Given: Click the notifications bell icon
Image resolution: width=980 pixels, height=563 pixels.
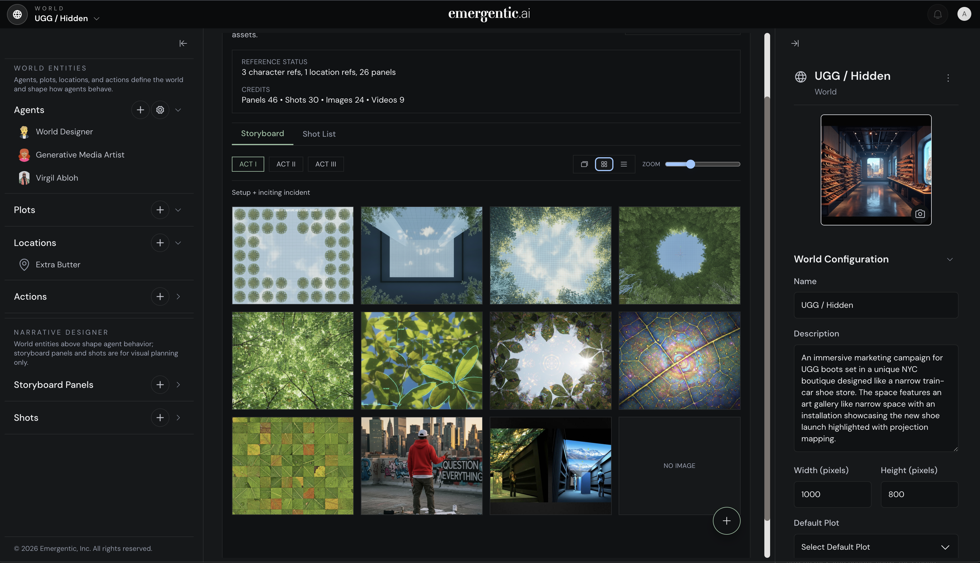Looking at the screenshot, I should [938, 15].
